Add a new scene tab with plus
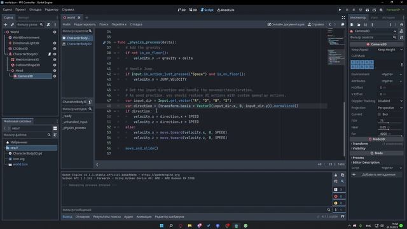The image size is (407, 229). 86,18
